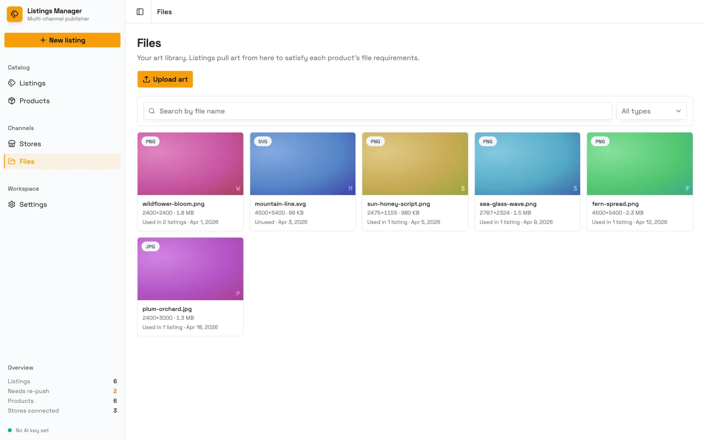The width and height of the screenshot is (705, 440).
Task: Click the Search by file name field
Action: pyautogui.click(x=378, y=111)
